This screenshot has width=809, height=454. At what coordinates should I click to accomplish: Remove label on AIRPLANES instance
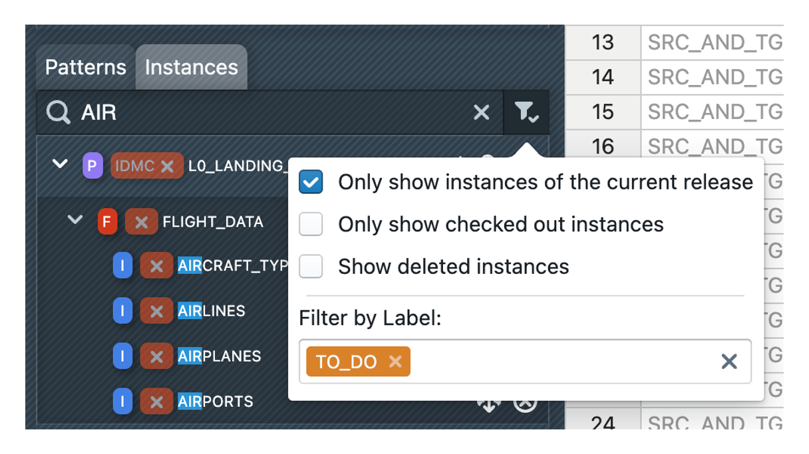click(x=157, y=356)
